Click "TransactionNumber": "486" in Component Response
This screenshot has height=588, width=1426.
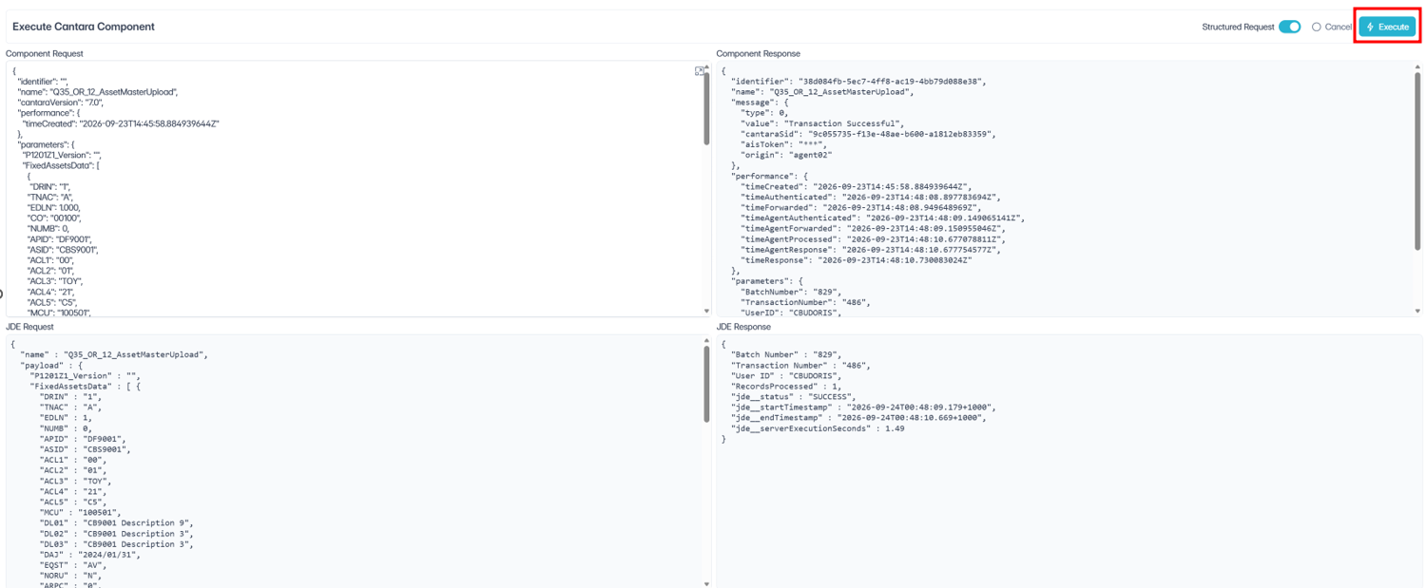805,301
